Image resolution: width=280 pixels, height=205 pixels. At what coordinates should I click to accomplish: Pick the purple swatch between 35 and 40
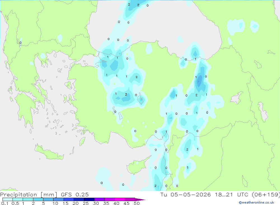[109, 199]
